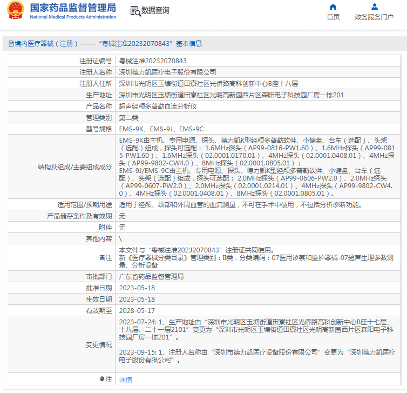Open 政务服务门户 text link
Image resolution: width=407 pixels, height=393 pixels.
374,17
